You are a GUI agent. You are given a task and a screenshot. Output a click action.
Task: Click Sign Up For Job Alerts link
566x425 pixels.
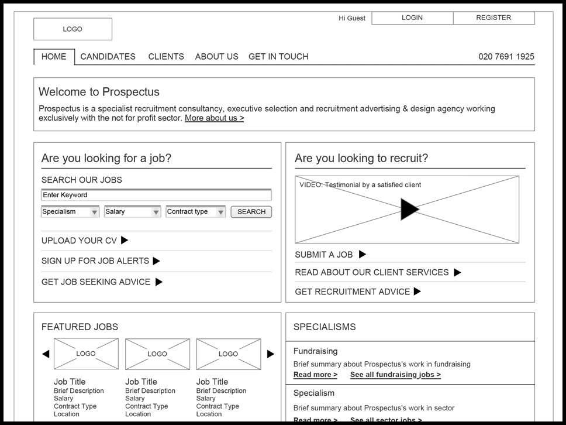(x=95, y=261)
